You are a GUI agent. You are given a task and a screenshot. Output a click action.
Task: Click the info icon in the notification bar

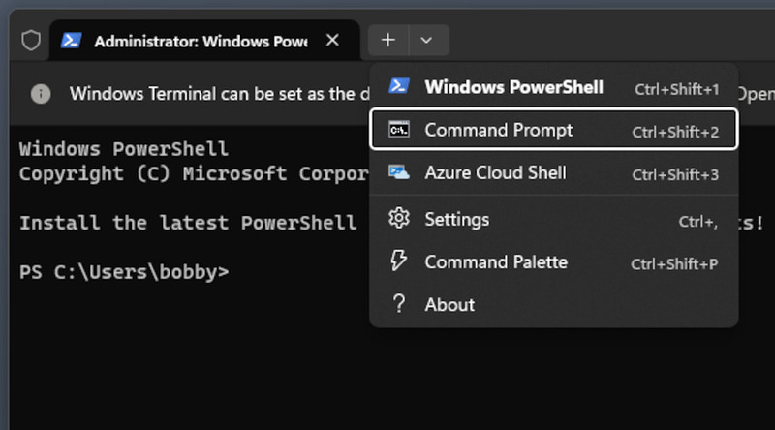click(x=41, y=94)
